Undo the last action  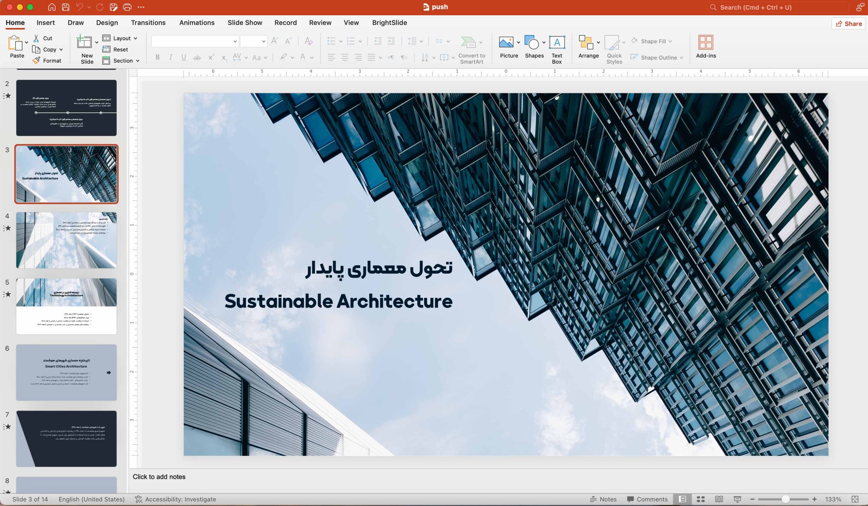tap(80, 7)
